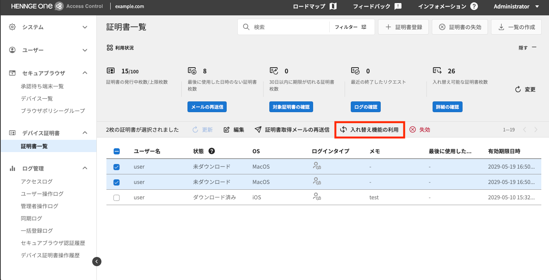Click the セキュアブラウザ window icon in the sidebar

tap(12, 73)
